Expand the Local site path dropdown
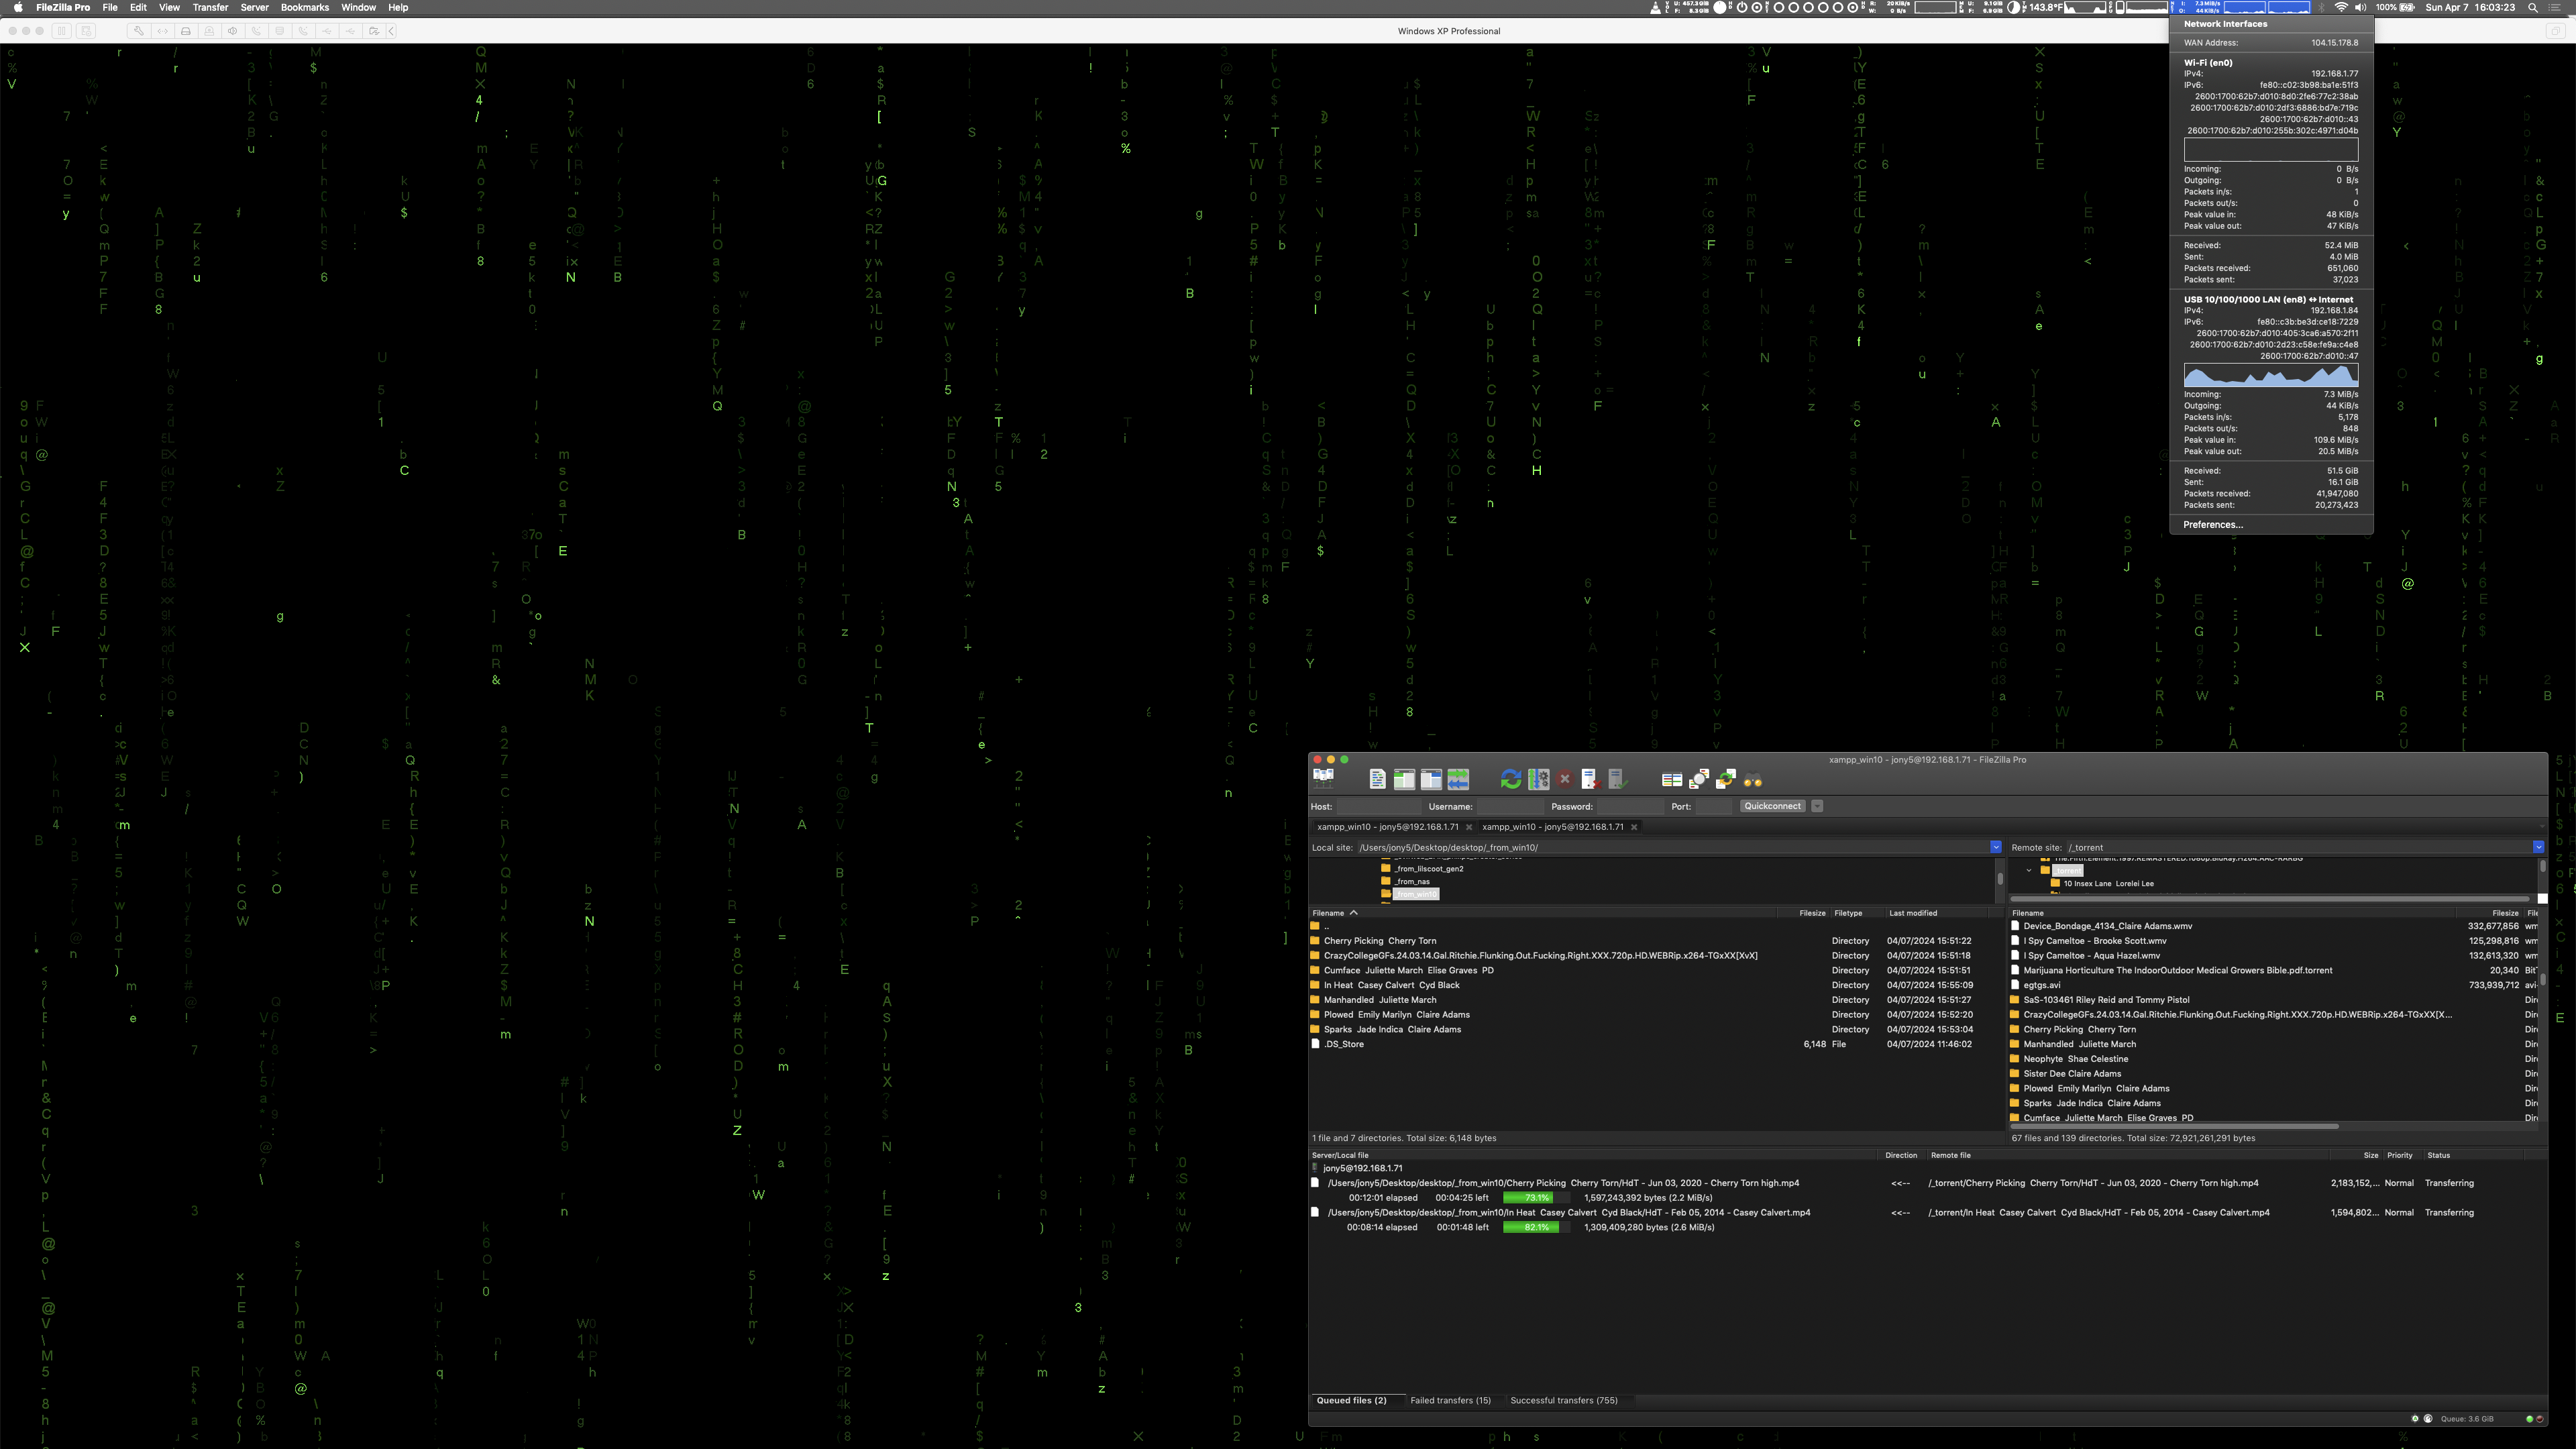Screen dimensions: 2576x1449 (x=1995, y=847)
